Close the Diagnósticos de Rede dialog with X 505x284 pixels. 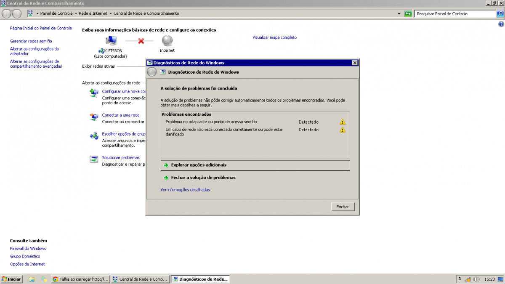click(355, 63)
